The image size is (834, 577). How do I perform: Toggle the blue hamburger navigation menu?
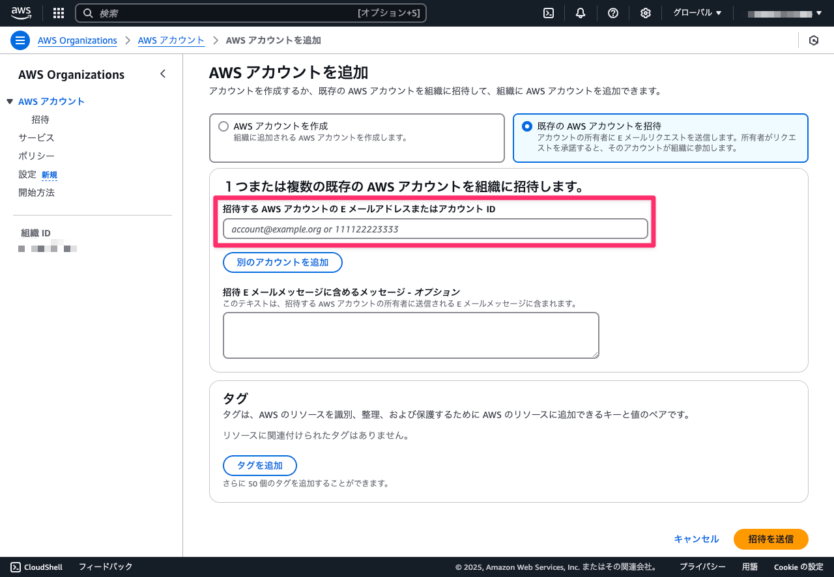point(20,40)
